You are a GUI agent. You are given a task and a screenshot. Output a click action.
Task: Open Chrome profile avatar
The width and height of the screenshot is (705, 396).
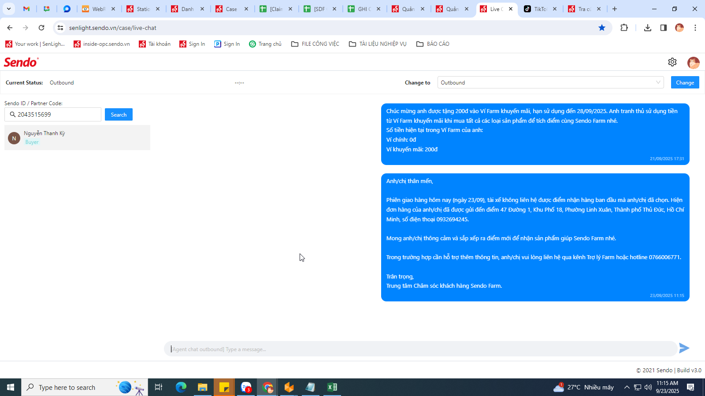pyautogui.click(x=679, y=28)
